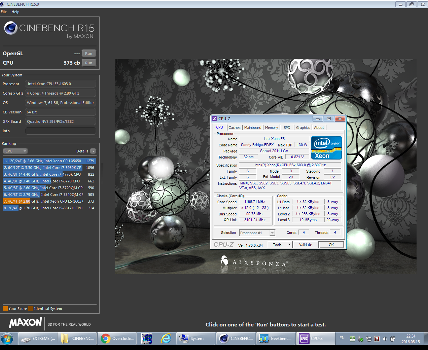The image size is (428, 350).
Task: Click the blue monitor taskbar icon
Action: tap(147, 339)
